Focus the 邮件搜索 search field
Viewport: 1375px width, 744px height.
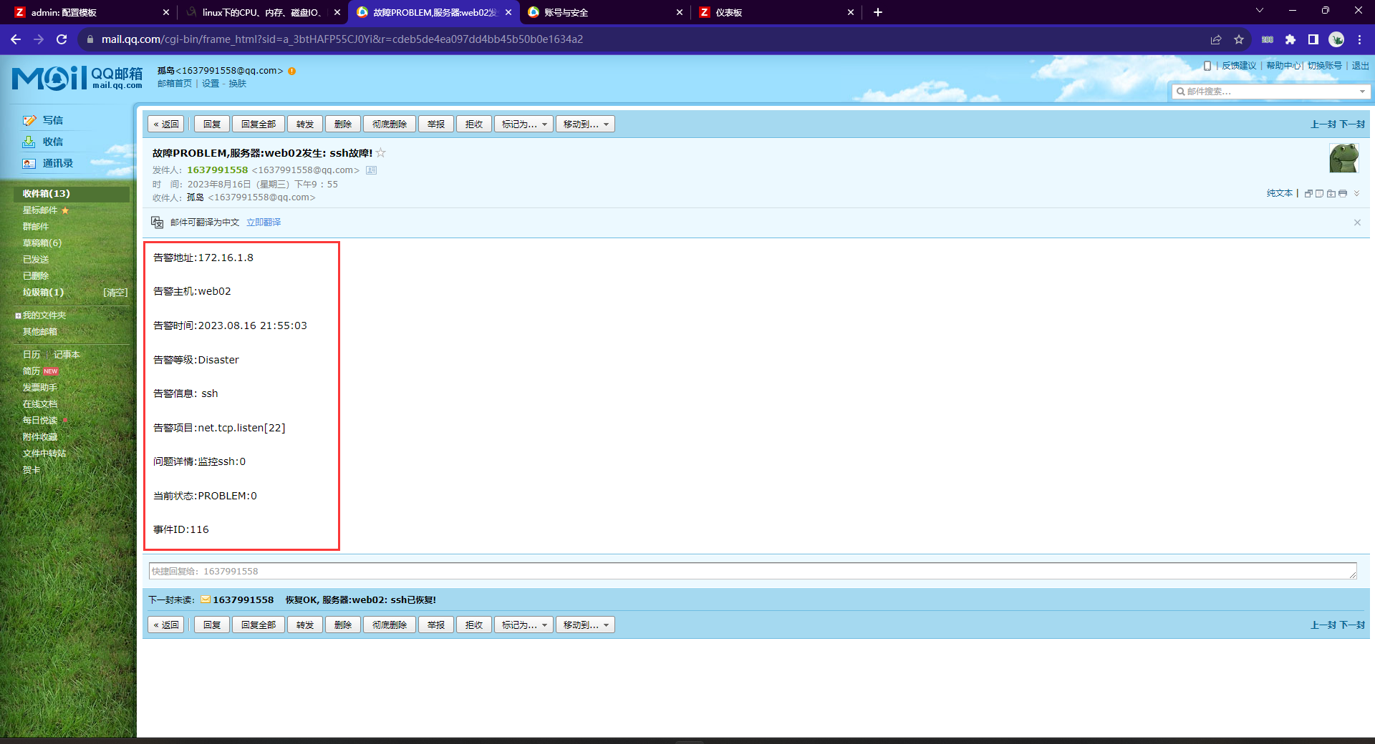pyautogui.click(x=1271, y=92)
